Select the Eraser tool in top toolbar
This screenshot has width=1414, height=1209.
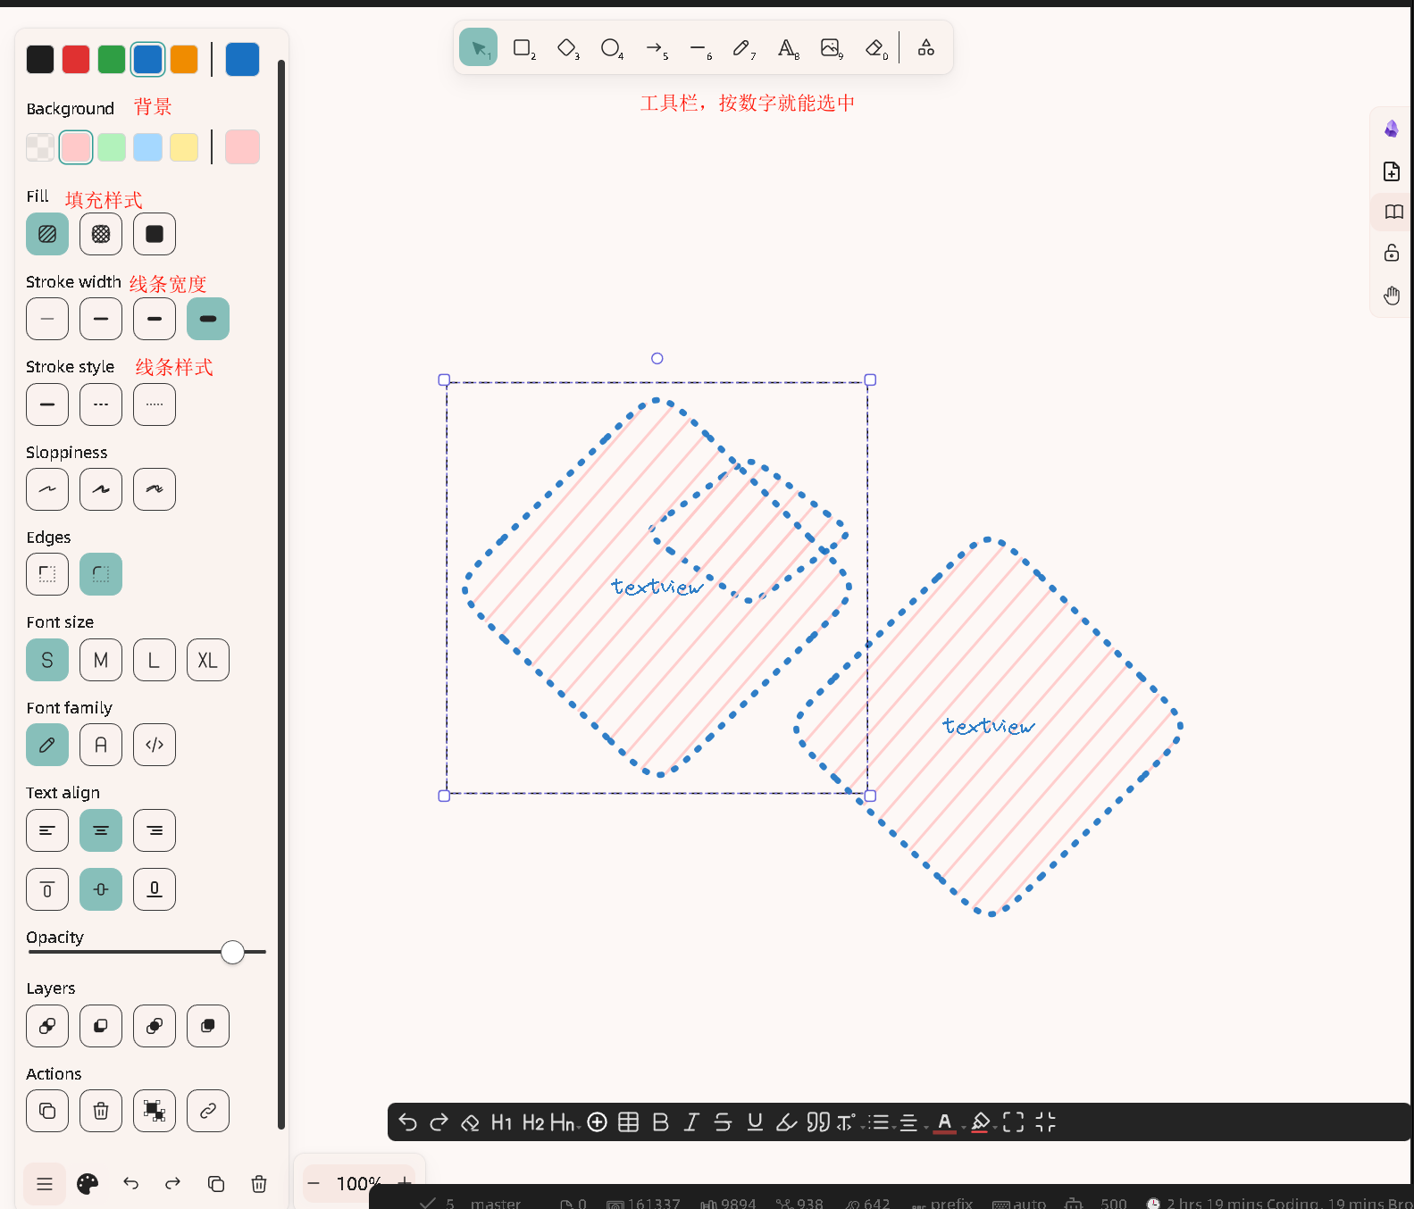(875, 47)
